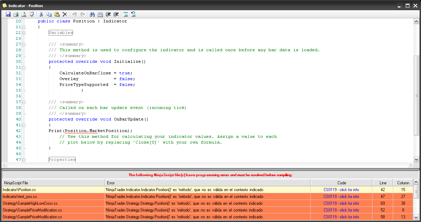This screenshot has height=222, width=421.
Task: Click the Cut scissors icon
Action: pos(41,14)
